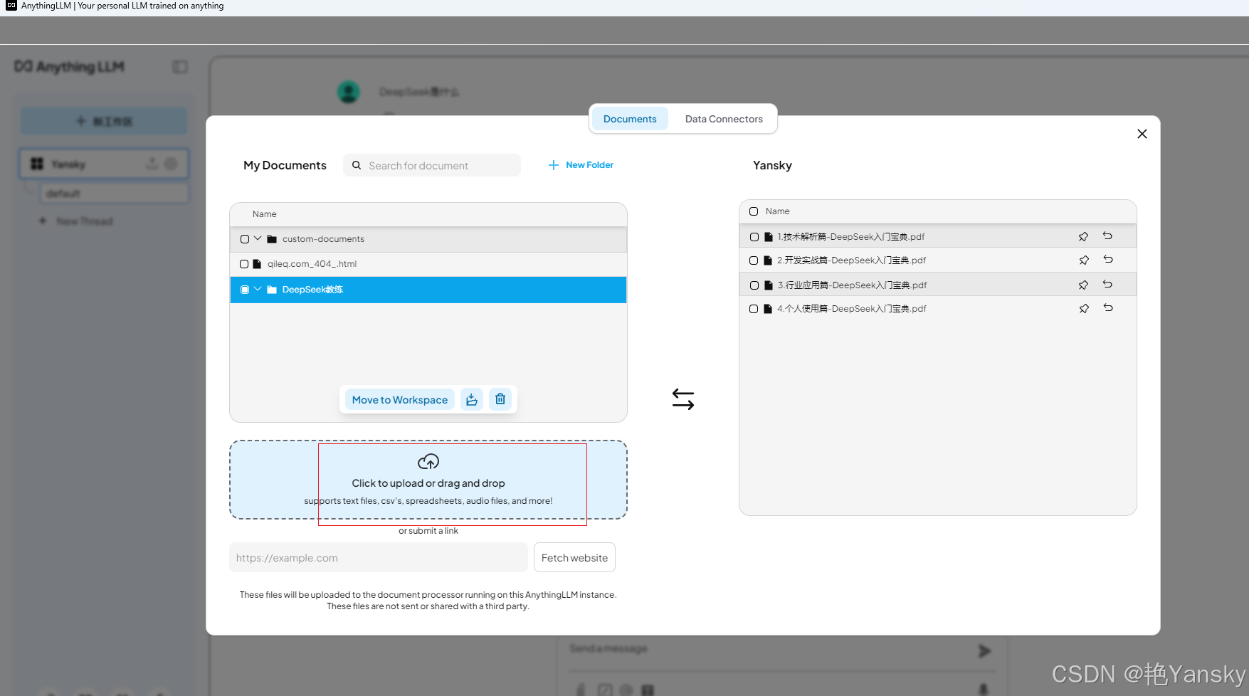1249x696 pixels.
Task: Click the Yansky workspace grid icon
Action: click(x=37, y=164)
